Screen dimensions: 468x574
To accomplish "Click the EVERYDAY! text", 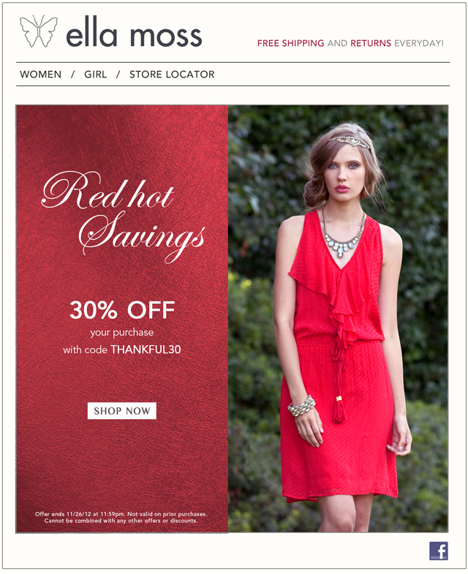I will coord(419,43).
